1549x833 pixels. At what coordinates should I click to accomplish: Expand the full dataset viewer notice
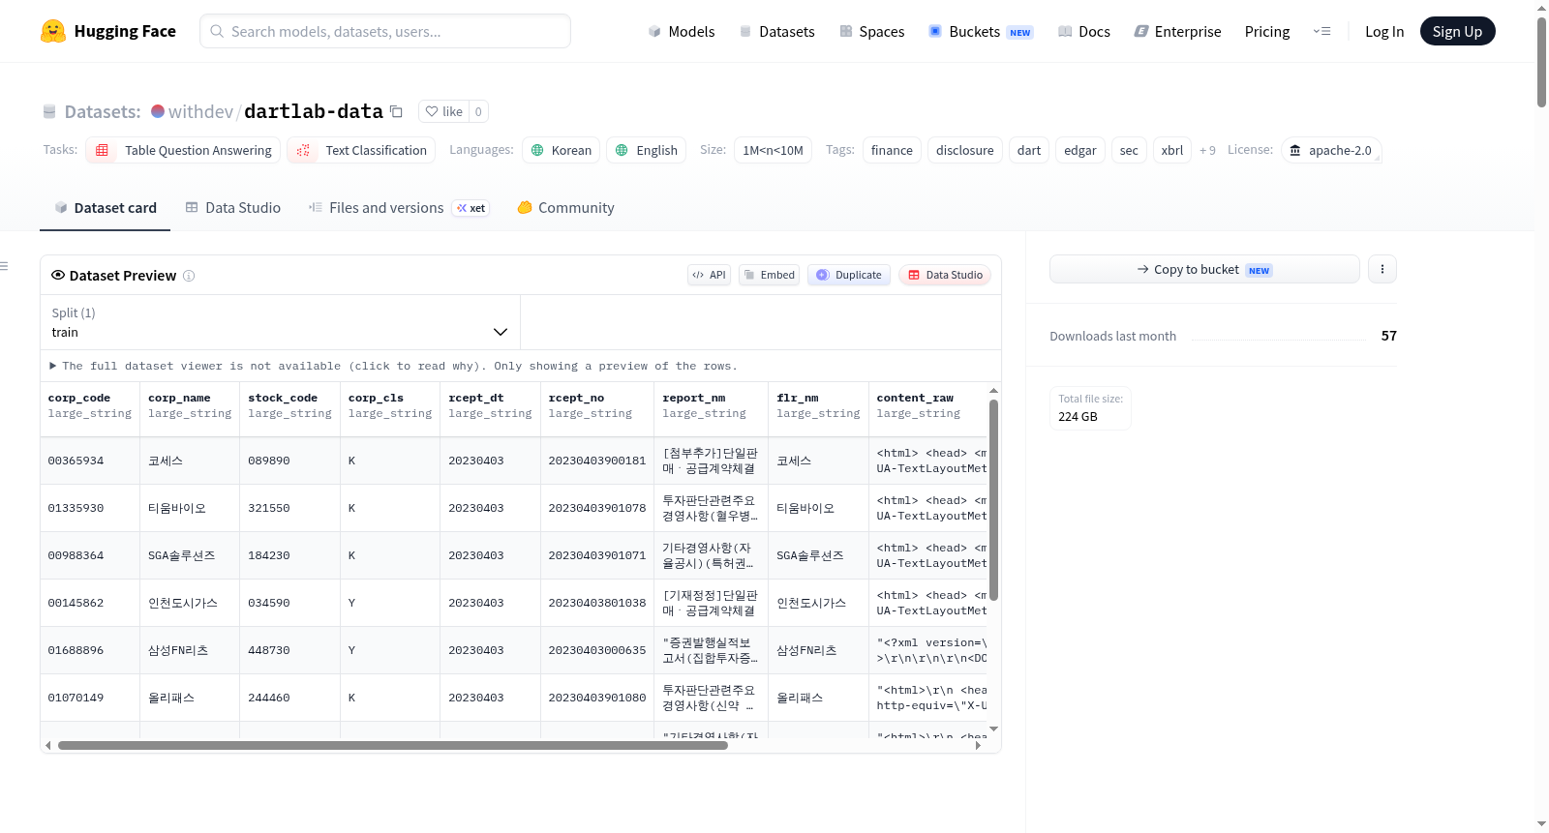(x=393, y=366)
